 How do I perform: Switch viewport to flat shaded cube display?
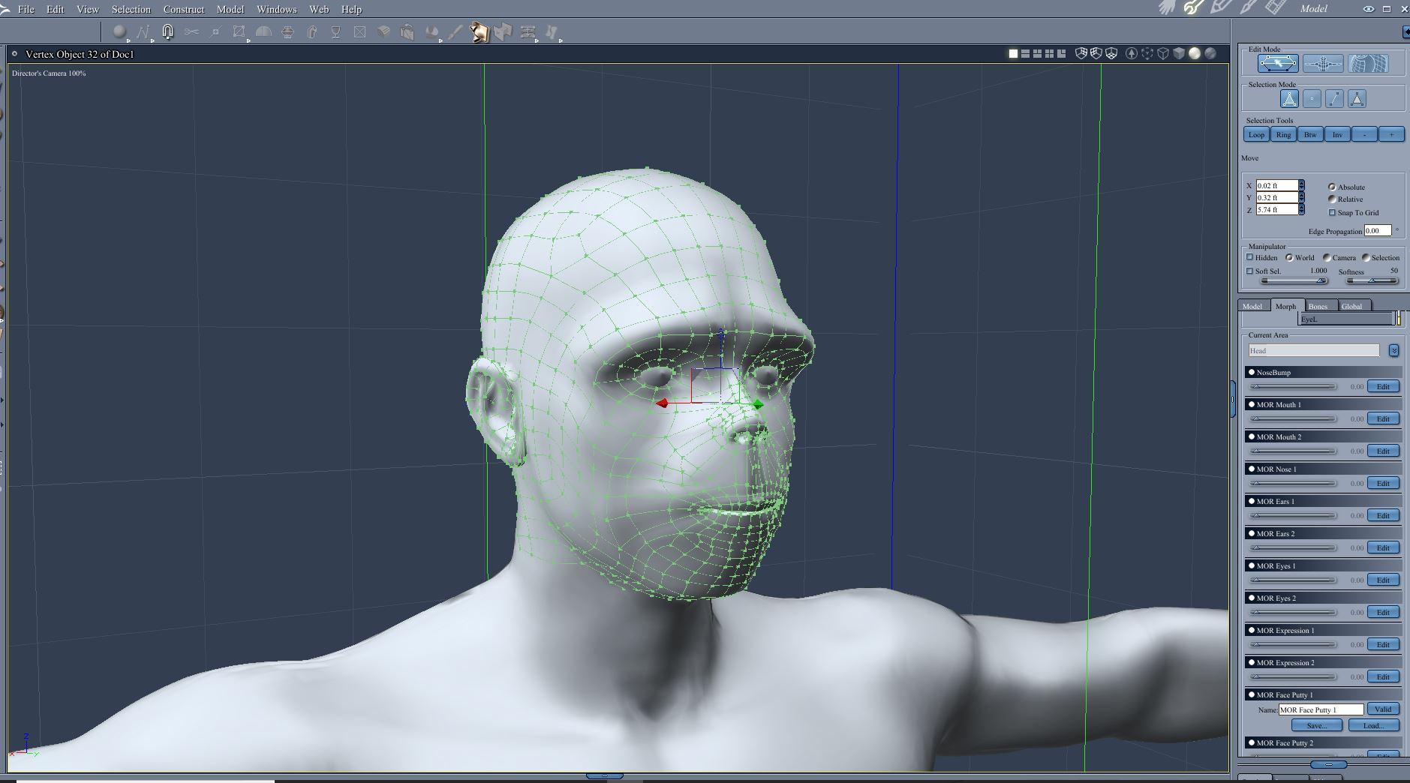point(1179,53)
